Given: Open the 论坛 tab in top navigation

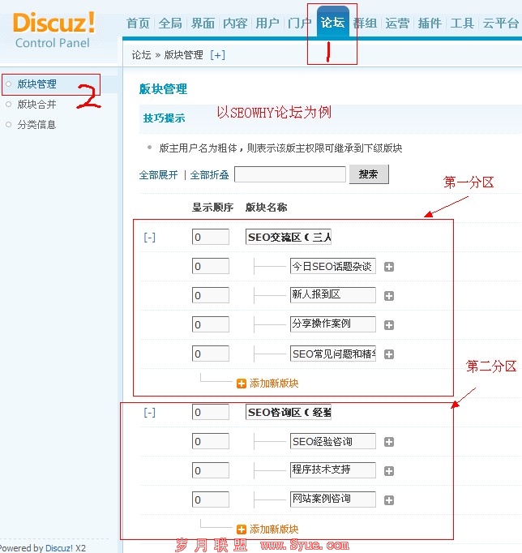Looking at the screenshot, I should click(332, 23).
